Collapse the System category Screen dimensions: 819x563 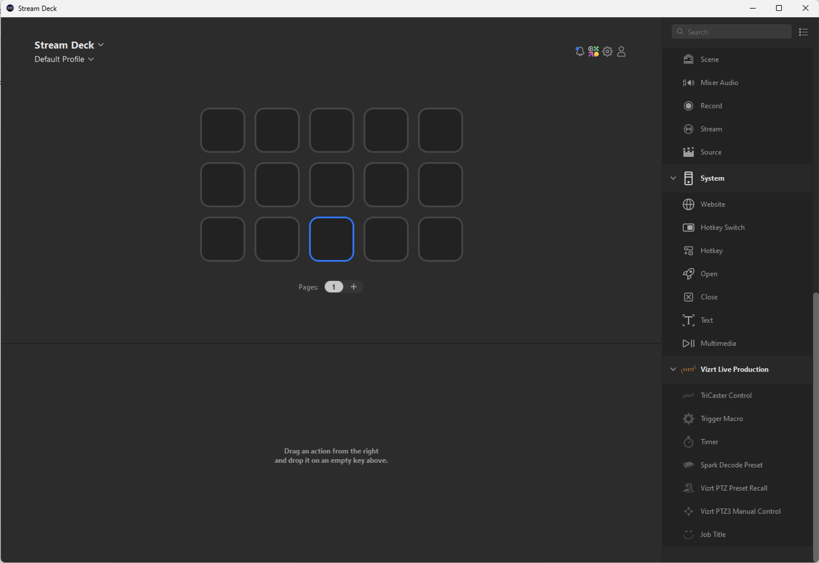coord(673,178)
